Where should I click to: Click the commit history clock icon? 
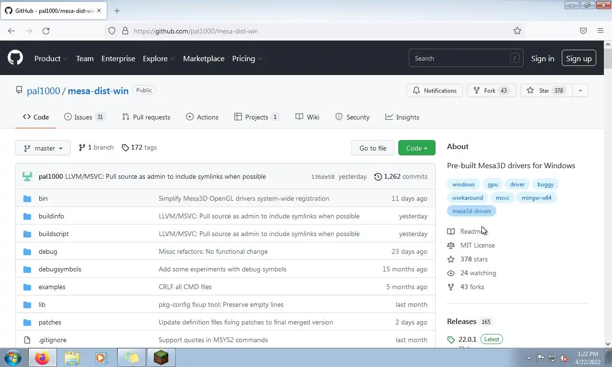(x=378, y=176)
